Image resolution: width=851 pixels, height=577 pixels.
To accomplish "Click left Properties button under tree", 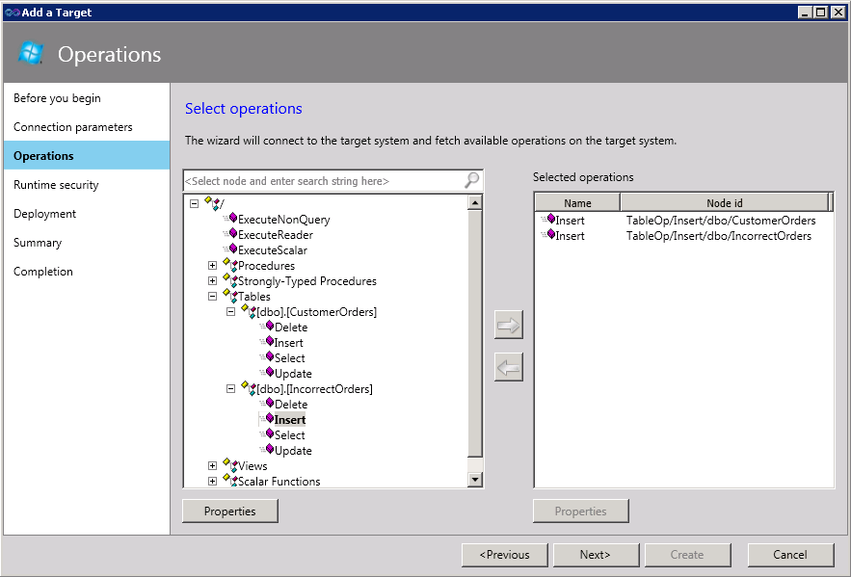I will coord(229,511).
